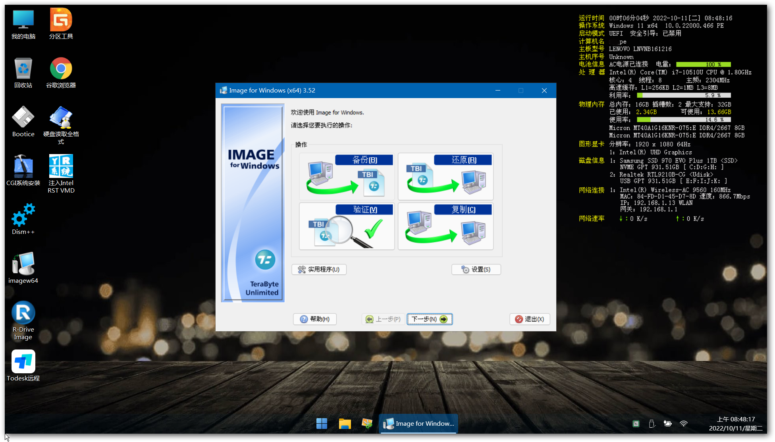
Task: Click the 上一步(P) previous button
Action: click(383, 319)
